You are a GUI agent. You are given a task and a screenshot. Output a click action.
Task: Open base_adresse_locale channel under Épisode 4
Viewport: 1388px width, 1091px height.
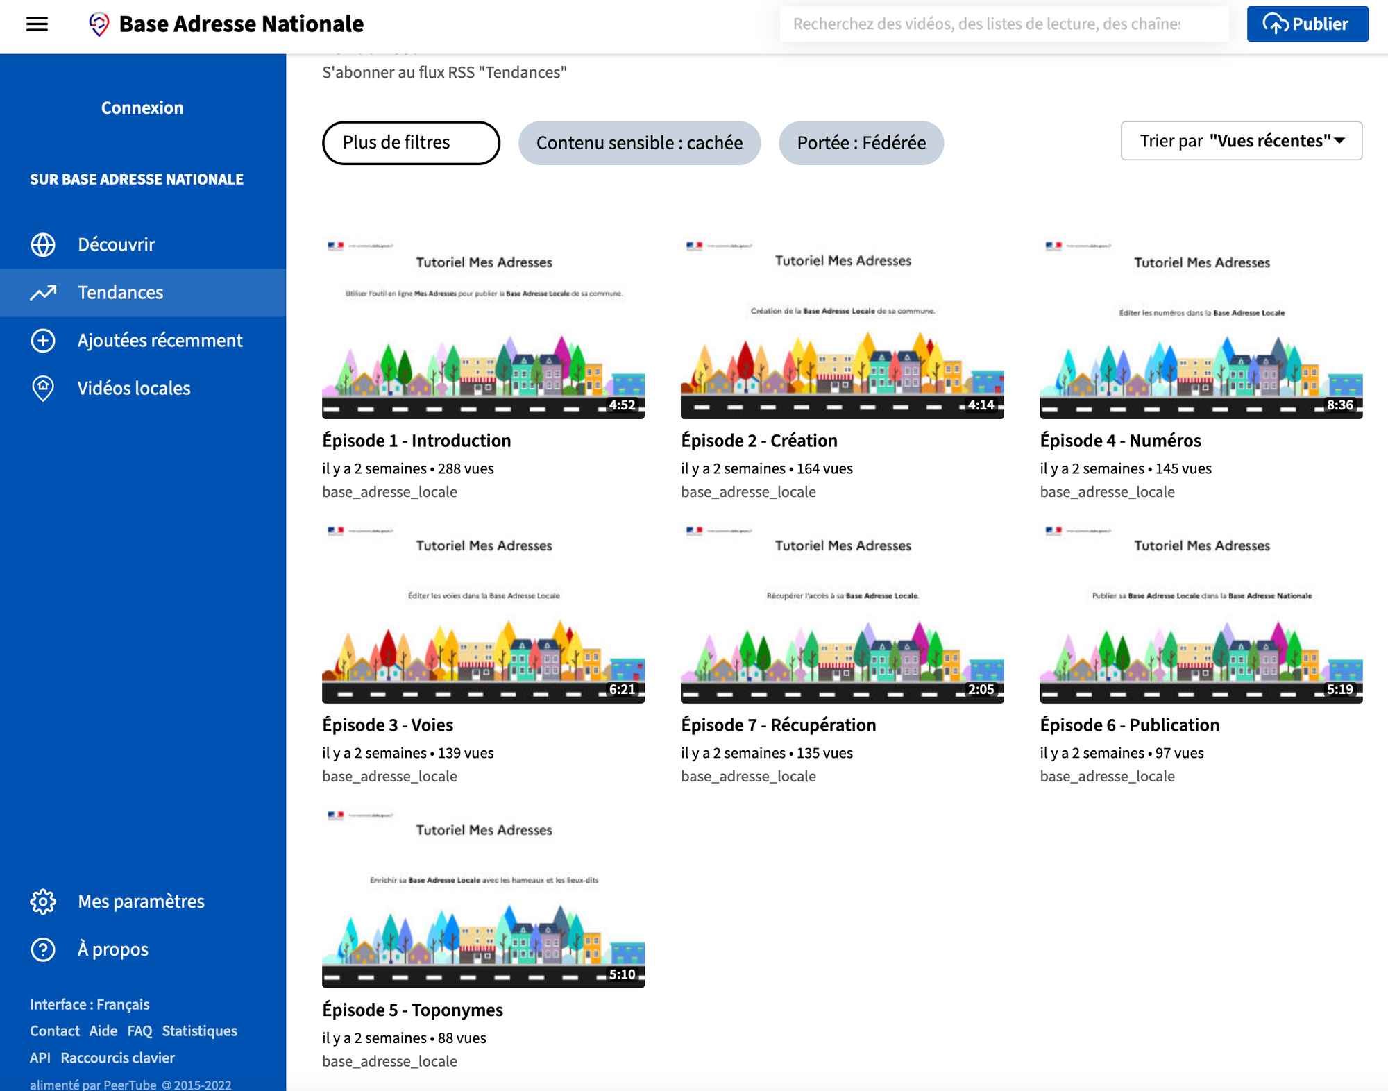point(1107,492)
